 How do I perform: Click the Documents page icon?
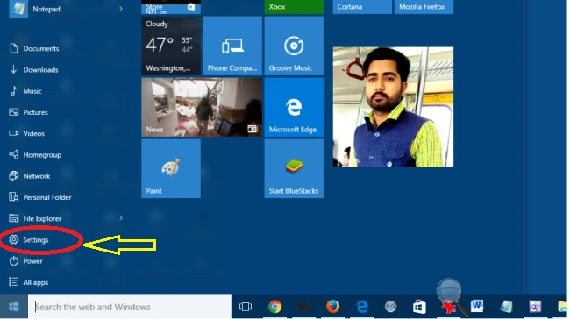point(14,48)
